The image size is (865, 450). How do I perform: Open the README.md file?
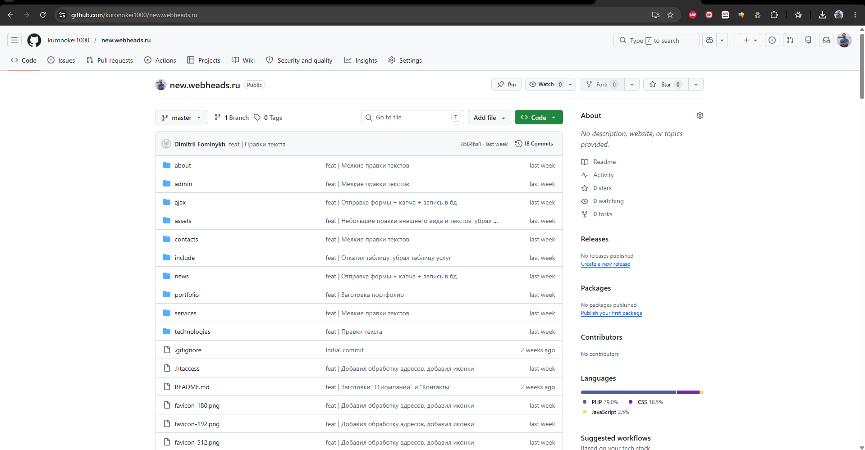click(x=192, y=387)
